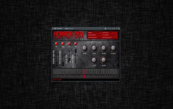Select the next preset arrow

pyautogui.click(x=115, y=29)
